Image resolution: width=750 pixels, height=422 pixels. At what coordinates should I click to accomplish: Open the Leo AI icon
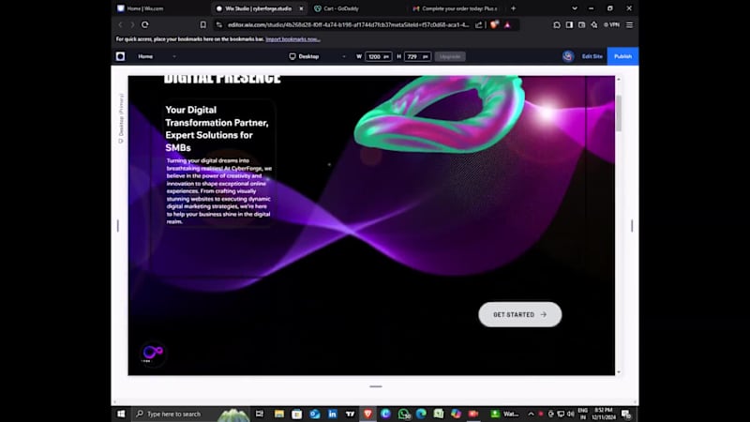click(x=594, y=25)
